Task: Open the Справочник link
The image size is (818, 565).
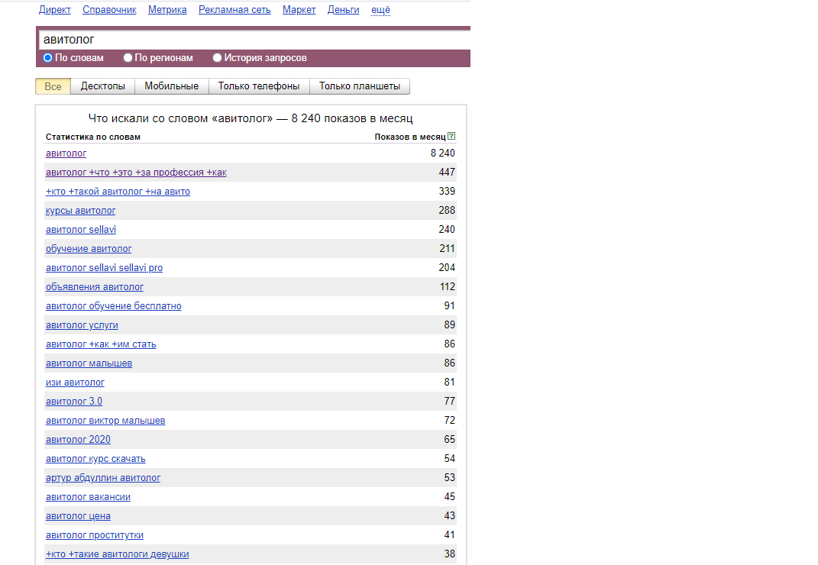Action: [109, 9]
